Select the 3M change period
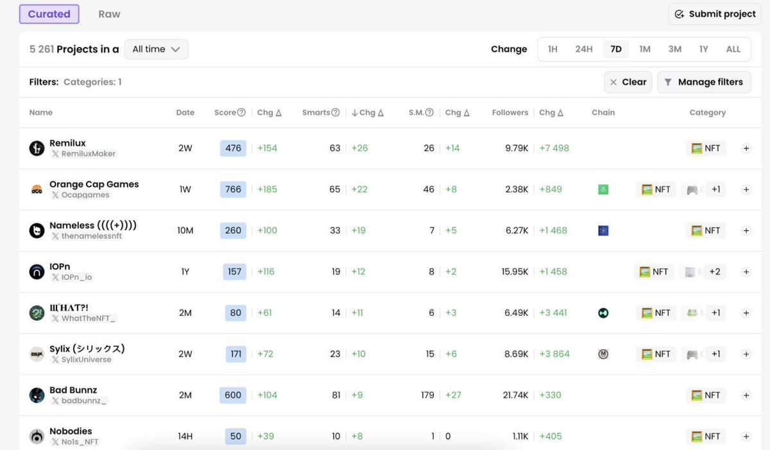 (x=674, y=49)
